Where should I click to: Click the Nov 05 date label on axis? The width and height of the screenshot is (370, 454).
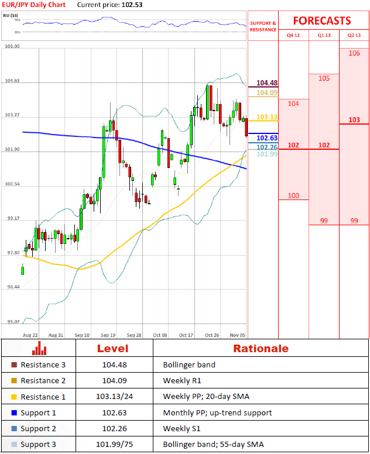pyautogui.click(x=237, y=335)
